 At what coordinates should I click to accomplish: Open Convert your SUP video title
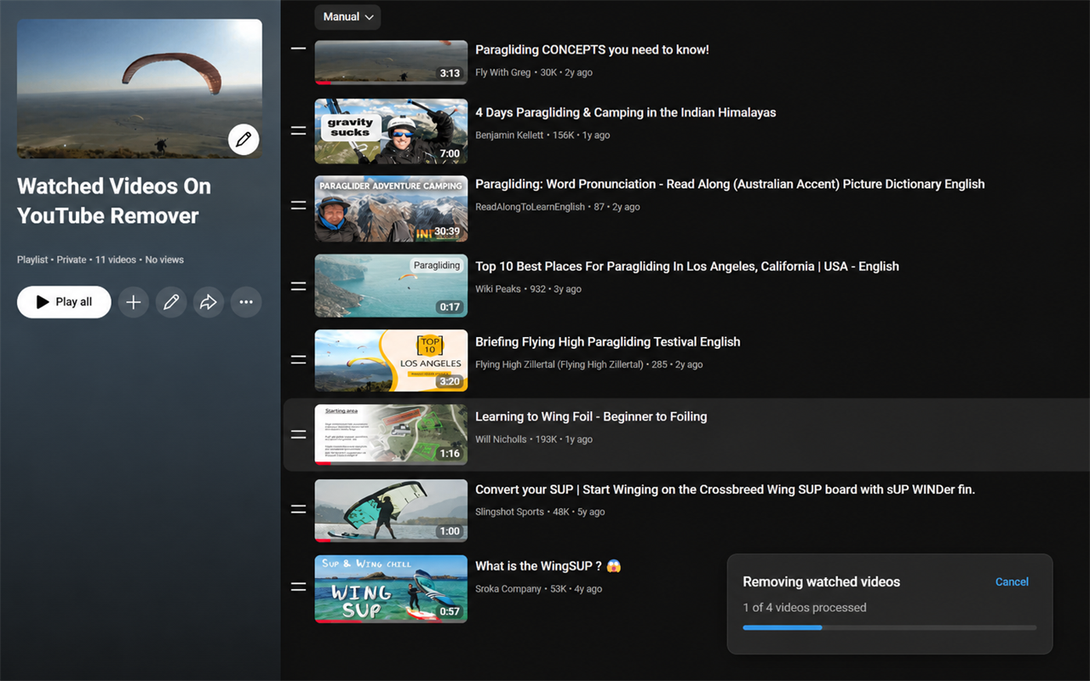tap(726, 489)
